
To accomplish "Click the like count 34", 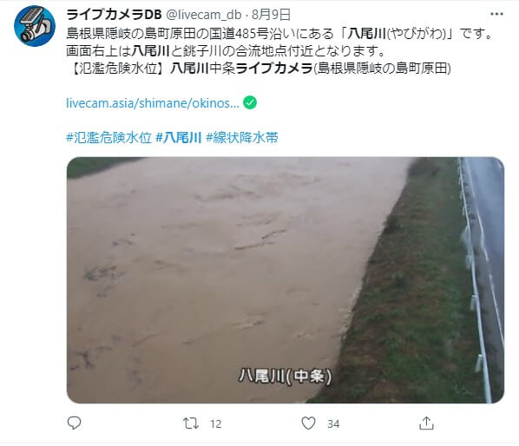I will point(333,423).
